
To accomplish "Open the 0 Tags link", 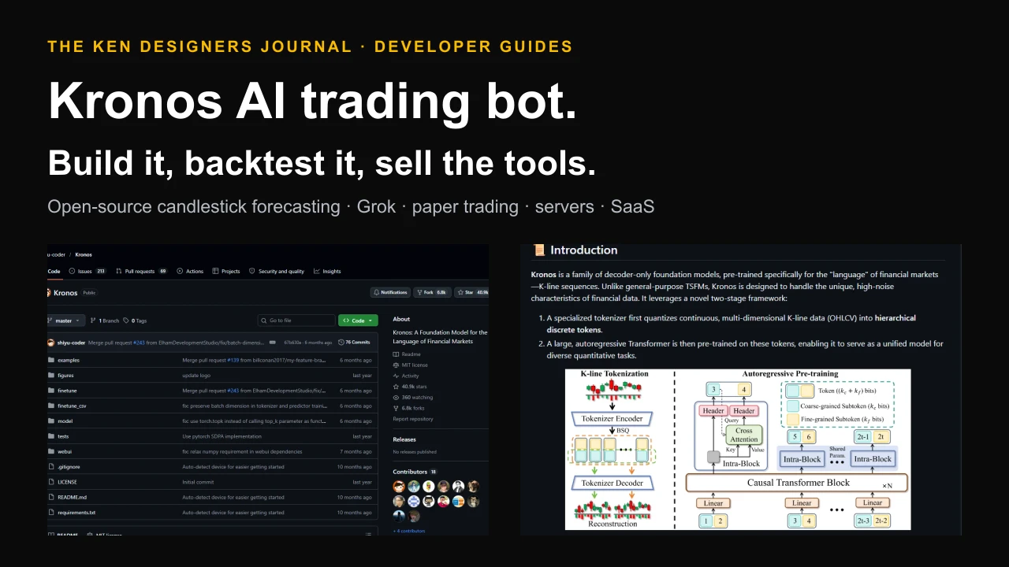I will pyautogui.click(x=136, y=321).
